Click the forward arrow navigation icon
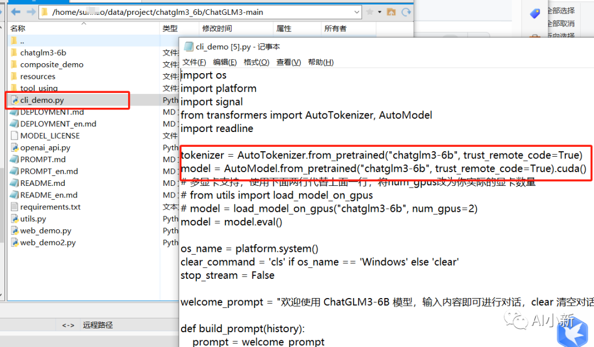 click(x=31, y=12)
